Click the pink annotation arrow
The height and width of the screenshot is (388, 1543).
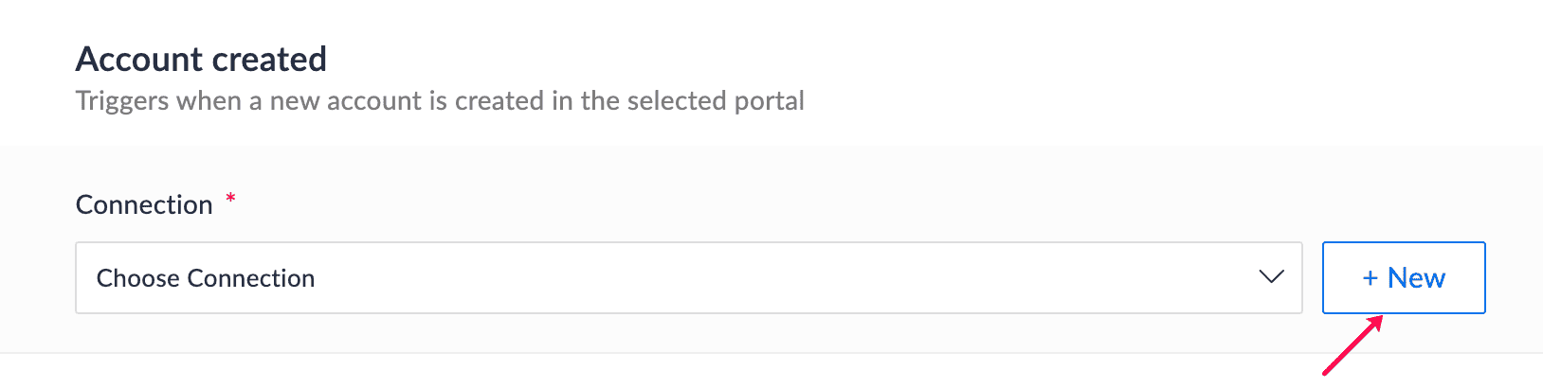coord(1352,345)
